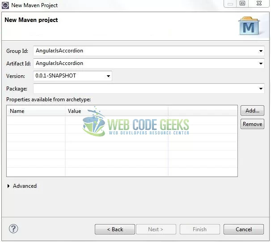Image resolution: width=271 pixels, height=242 pixels.
Task: Minimize the New Maven Project window
Action: pos(230,4)
